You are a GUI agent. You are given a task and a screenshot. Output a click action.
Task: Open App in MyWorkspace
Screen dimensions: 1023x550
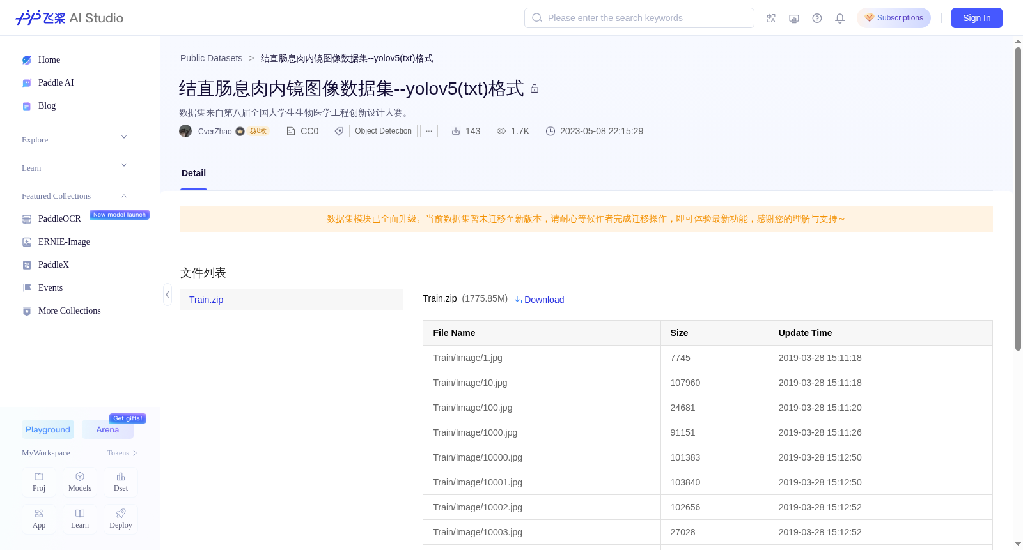point(39,519)
